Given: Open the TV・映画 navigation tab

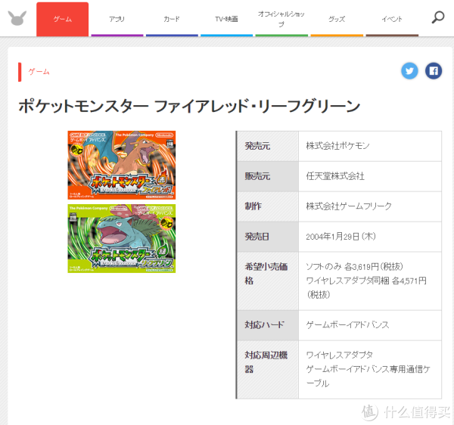Looking at the screenshot, I should point(226,19).
